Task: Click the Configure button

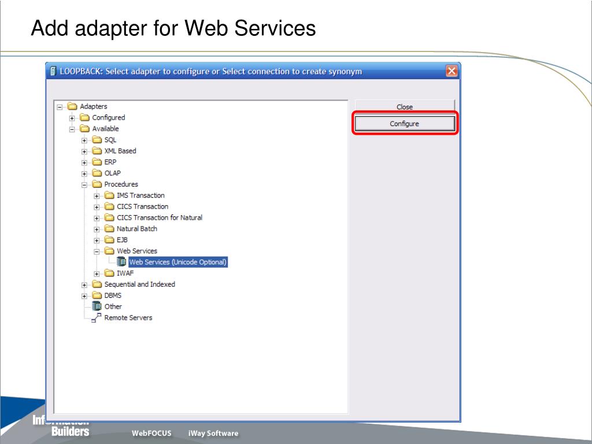Action: (x=405, y=124)
